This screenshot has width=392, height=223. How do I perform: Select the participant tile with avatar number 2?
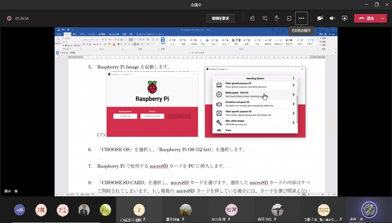coord(139,210)
